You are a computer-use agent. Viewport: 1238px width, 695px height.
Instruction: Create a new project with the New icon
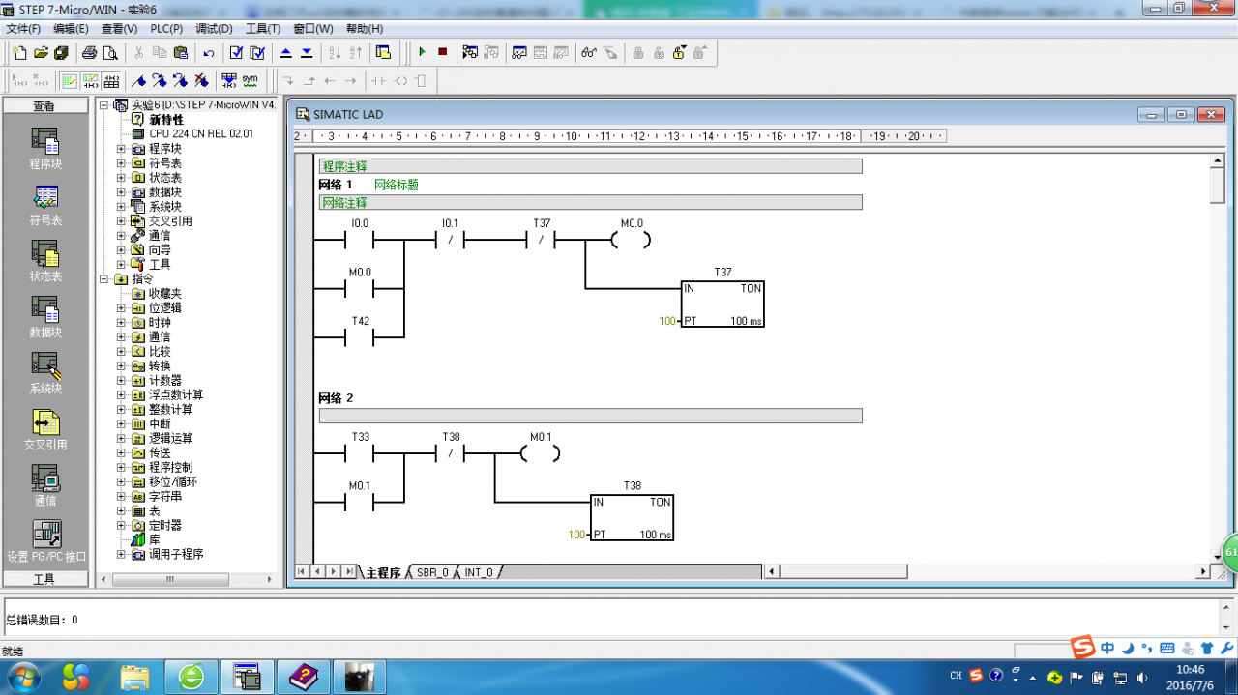(19, 52)
